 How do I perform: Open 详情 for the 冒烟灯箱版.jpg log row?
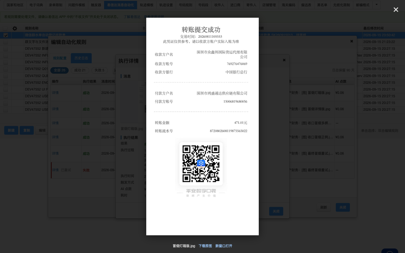(55, 93)
